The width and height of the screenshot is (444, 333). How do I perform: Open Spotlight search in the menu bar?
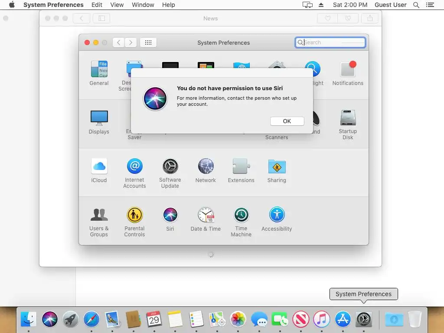click(416, 5)
